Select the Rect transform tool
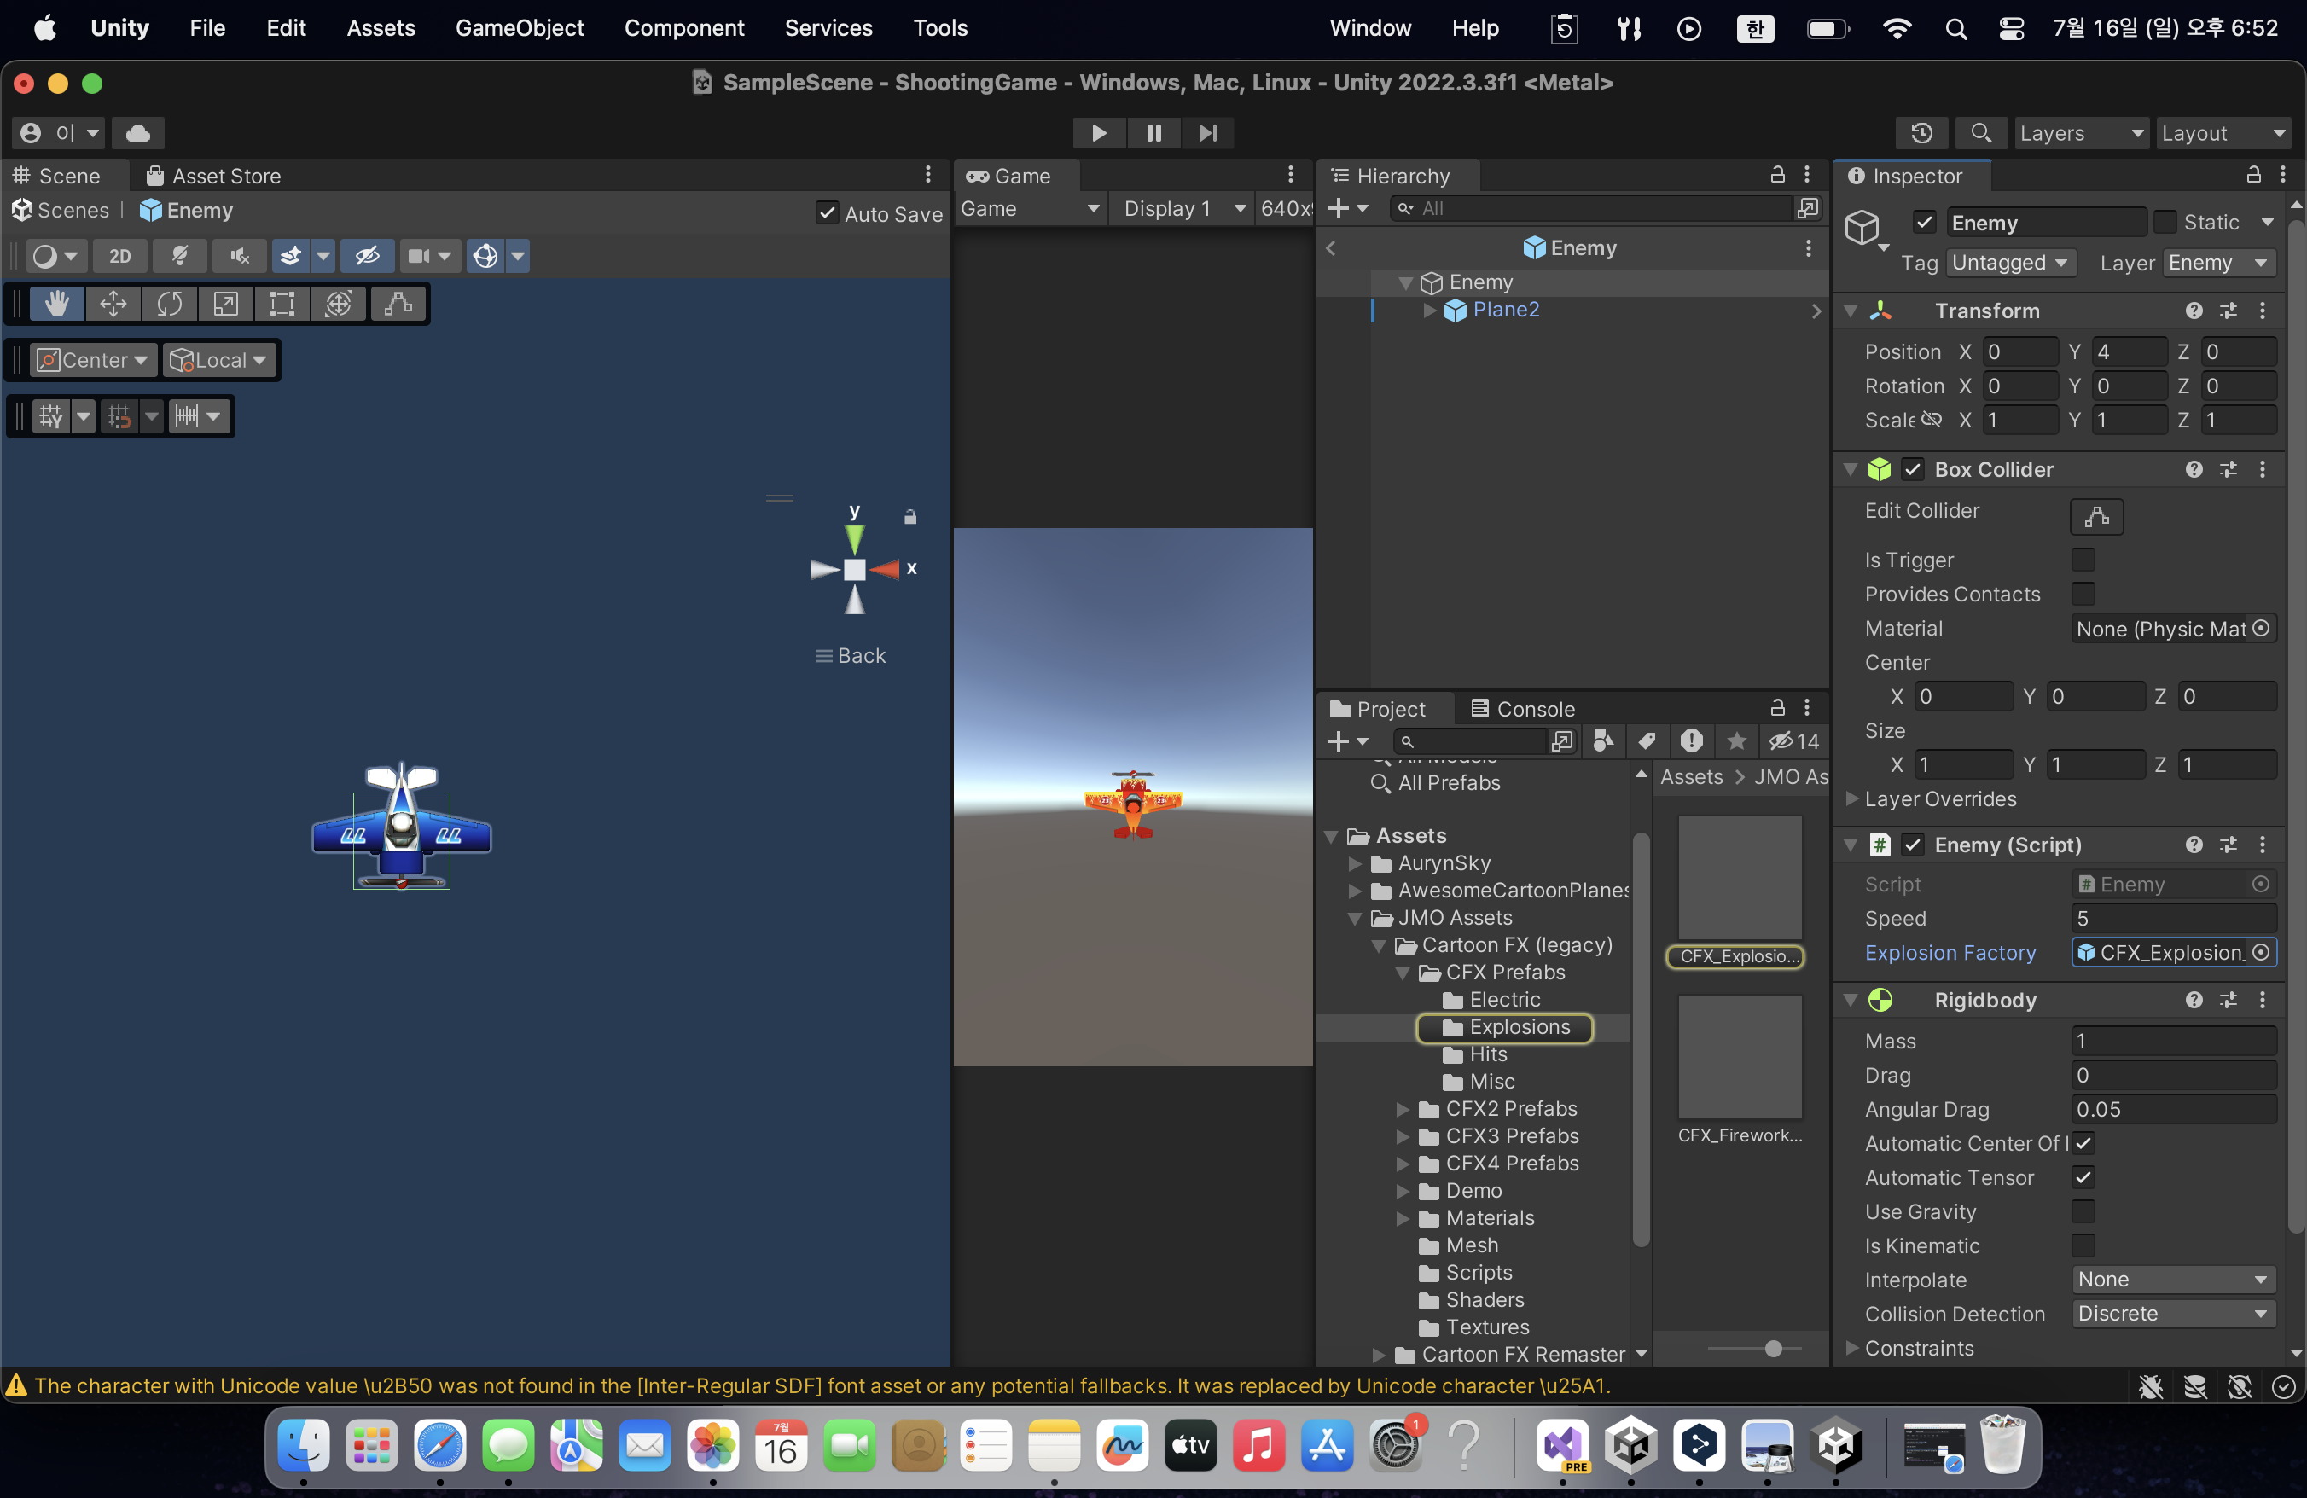The height and width of the screenshot is (1498, 2307). tap(282, 305)
